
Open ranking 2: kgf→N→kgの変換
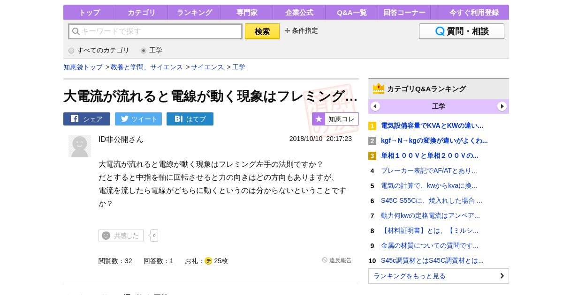point(434,140)
